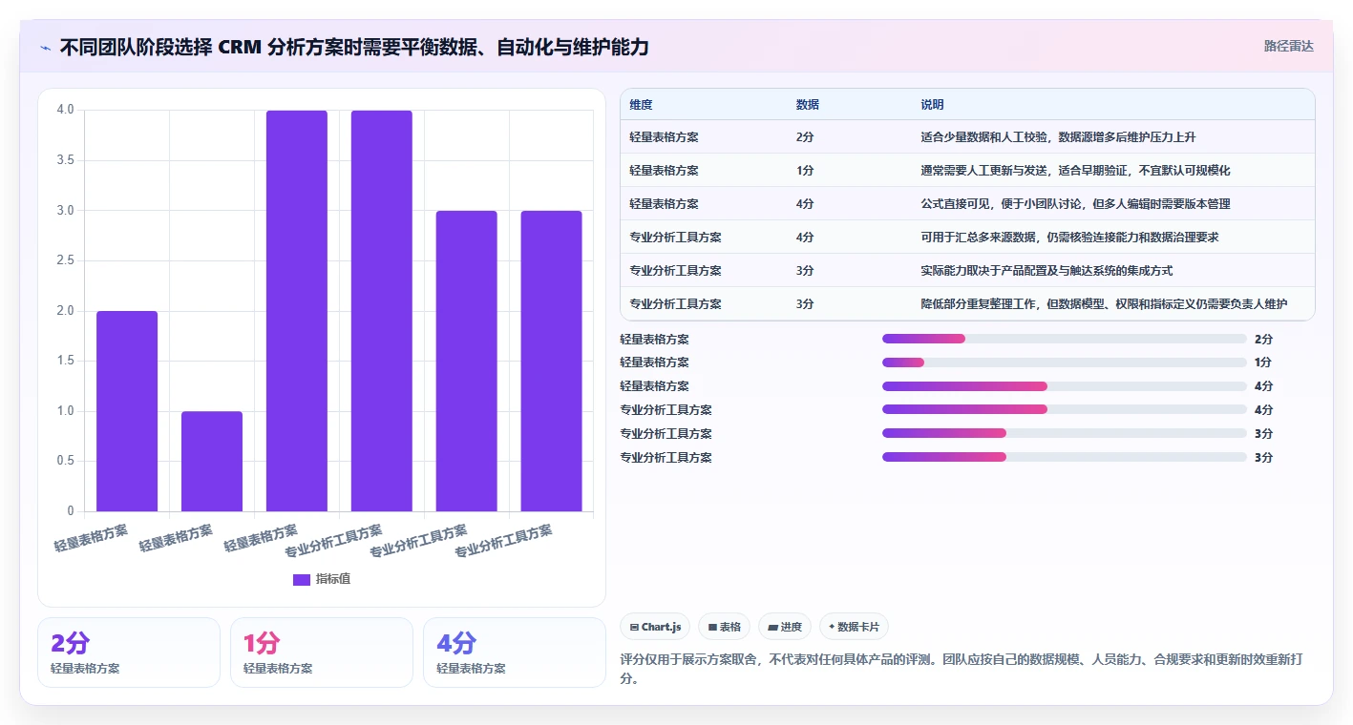Click the table 1分 cell for 轻量表格方案

click(x=805, y=171)
